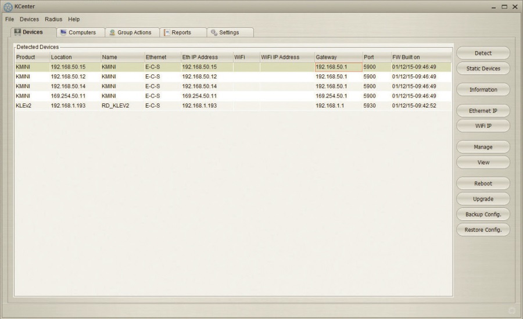
Task: Minimize the KCenter window
Action: pos(493,6)
